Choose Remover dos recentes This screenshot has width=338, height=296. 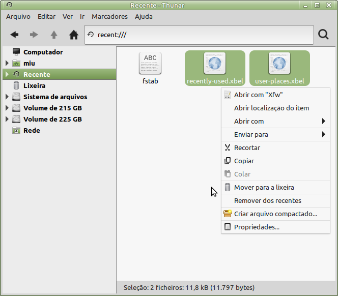(x=275, y=200)
